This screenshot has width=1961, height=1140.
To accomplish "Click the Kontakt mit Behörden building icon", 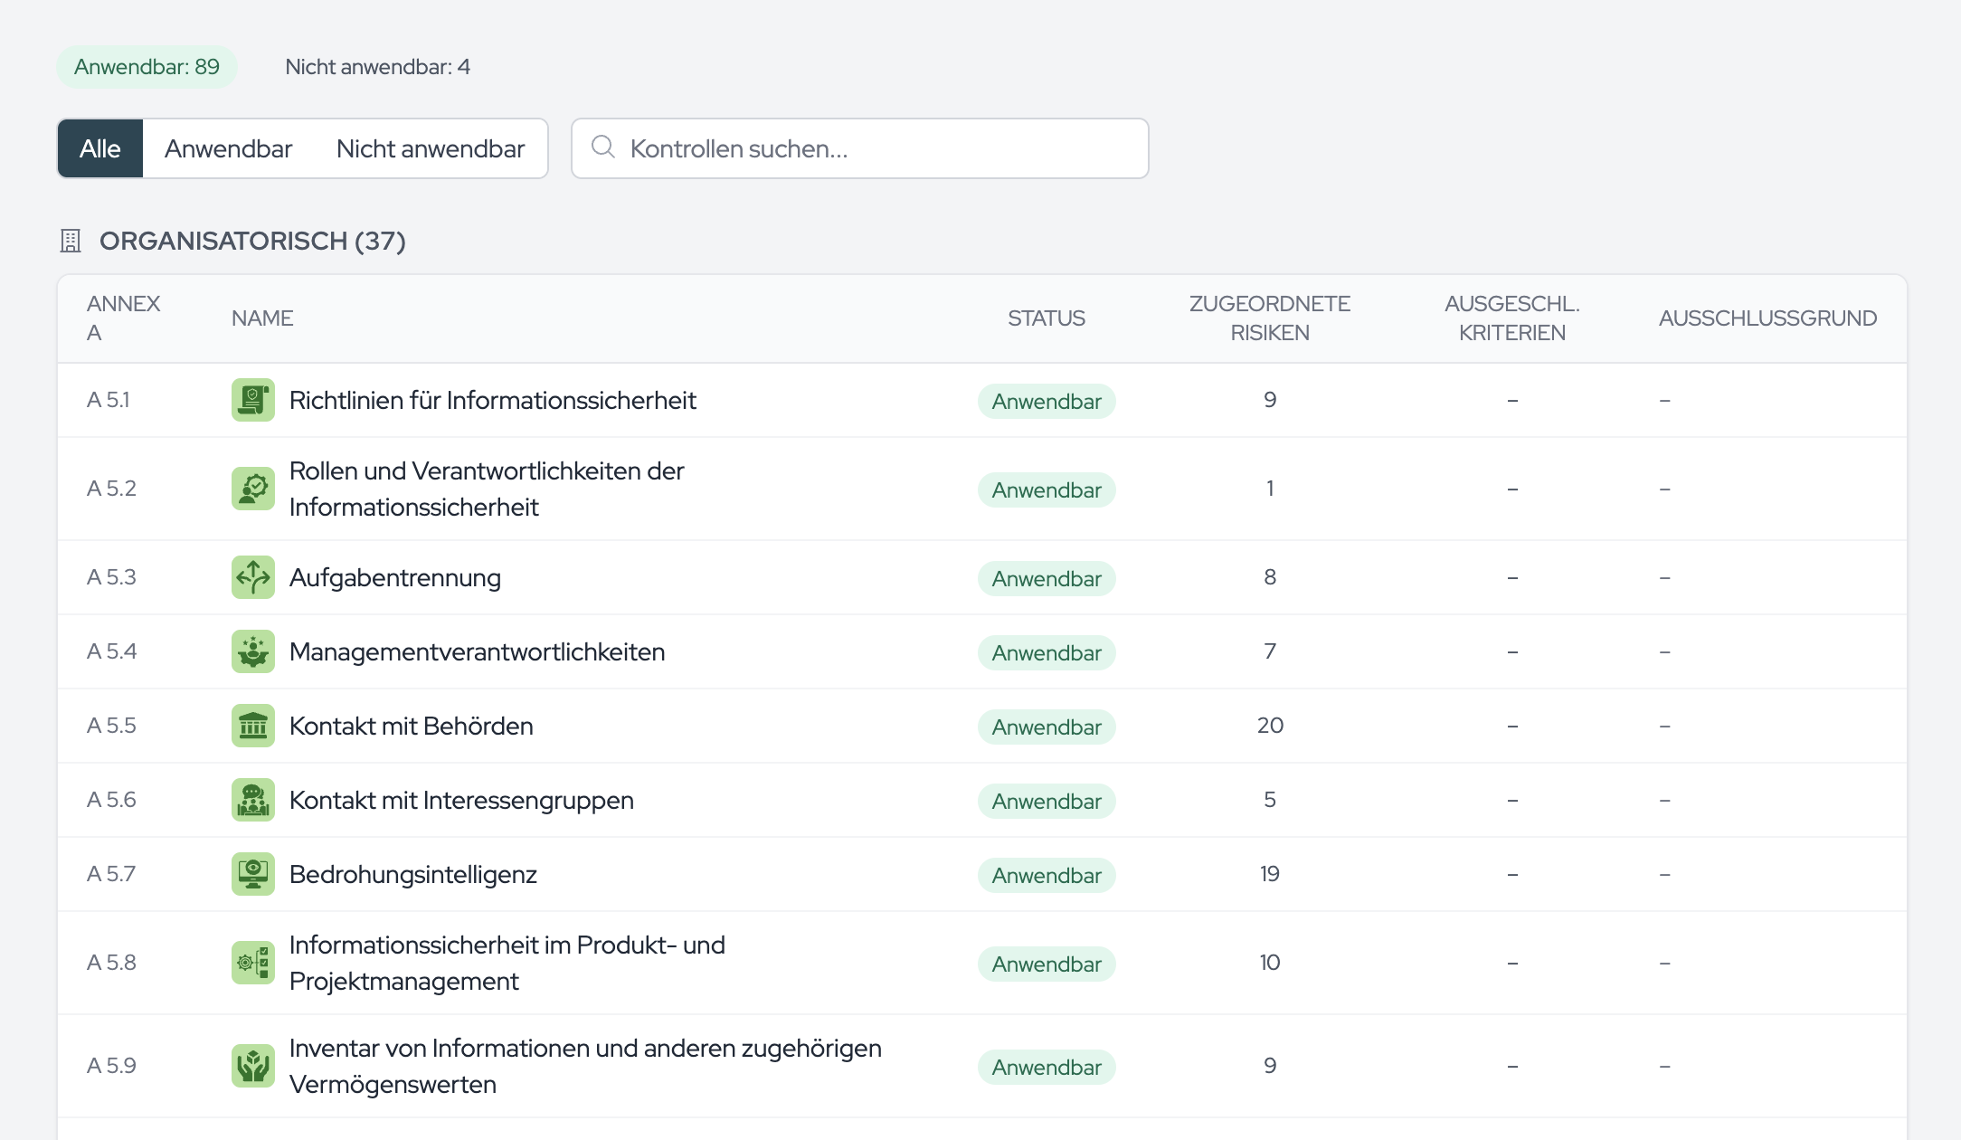I will (253, 726).
